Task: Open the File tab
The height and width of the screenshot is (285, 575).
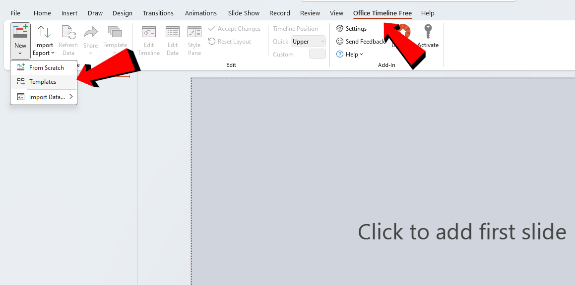Action: 16,13
